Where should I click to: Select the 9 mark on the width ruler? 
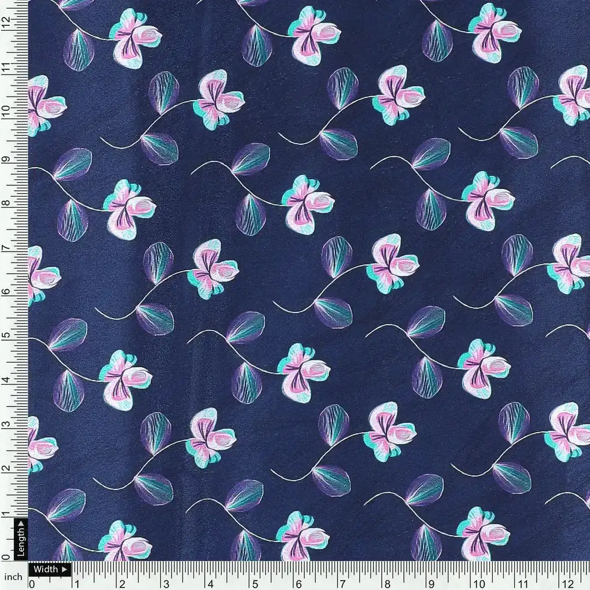tap(432, 584)
